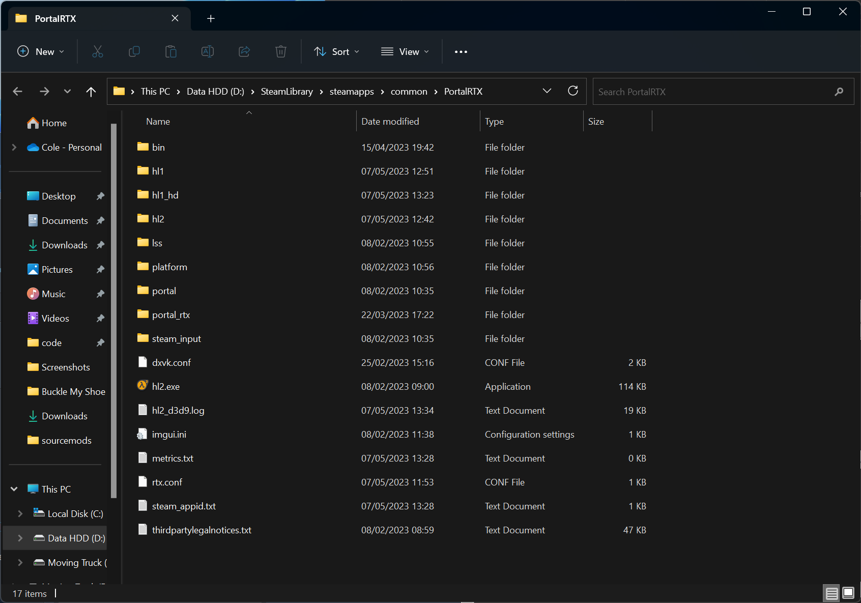Switch to Details view in status bar
The image size is (861, 603).
coord(831,593)
